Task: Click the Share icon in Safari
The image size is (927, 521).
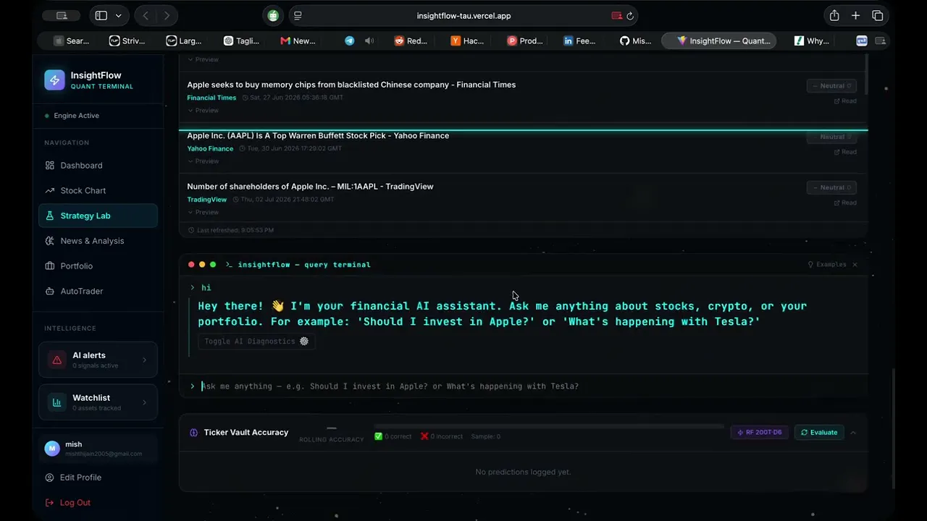Action: 834,15
